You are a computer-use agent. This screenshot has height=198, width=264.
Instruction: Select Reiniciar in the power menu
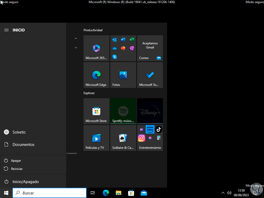point(33,169)
